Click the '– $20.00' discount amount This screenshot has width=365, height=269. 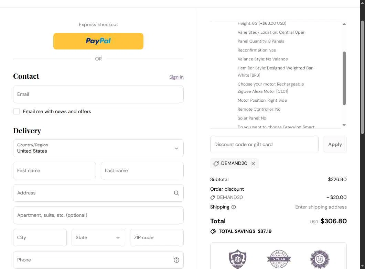coord(336,198)
